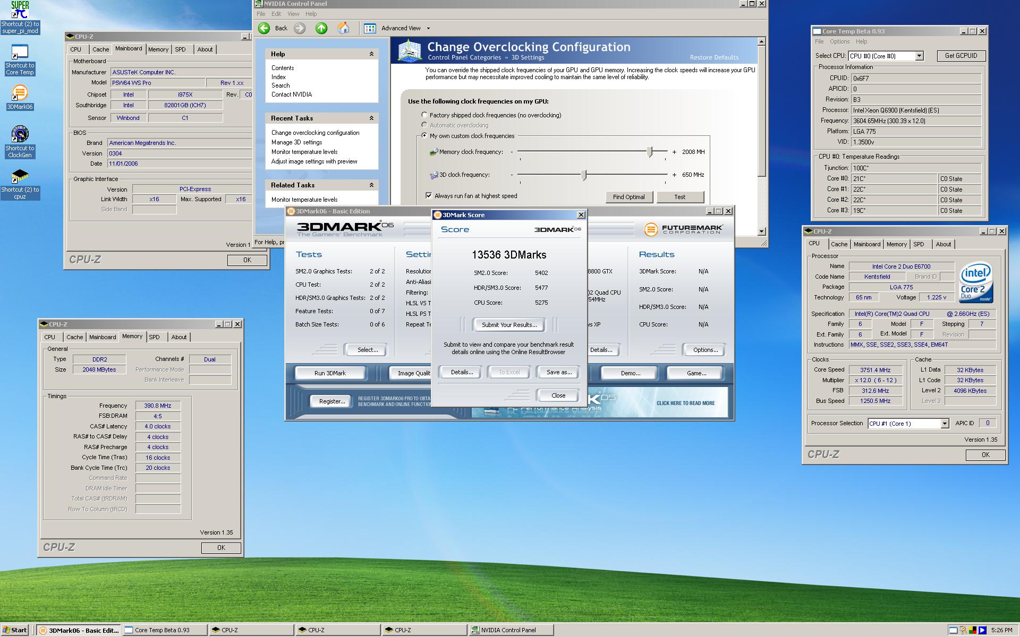The image size is (1020, 637).
Task: Open Monitor temperature levels under Related Tasks
Action: [304, 200]
